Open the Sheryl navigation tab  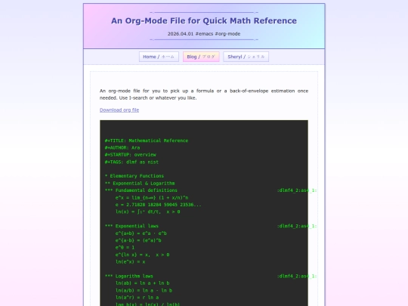point(246,57)
